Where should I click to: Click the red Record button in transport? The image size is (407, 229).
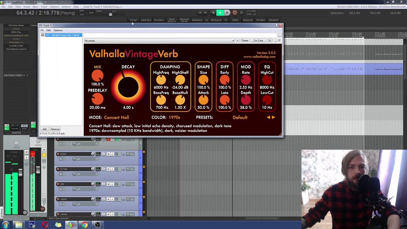pos(235,13)
